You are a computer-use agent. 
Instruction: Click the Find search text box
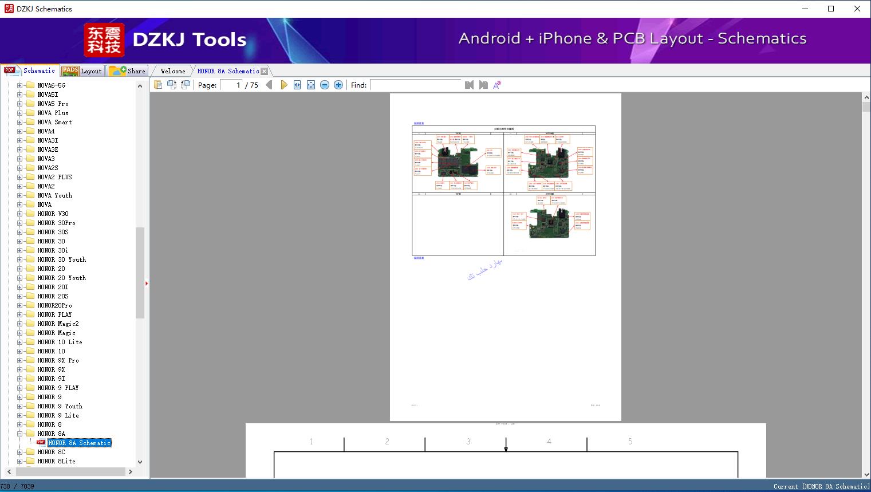(x=416, y=85)
